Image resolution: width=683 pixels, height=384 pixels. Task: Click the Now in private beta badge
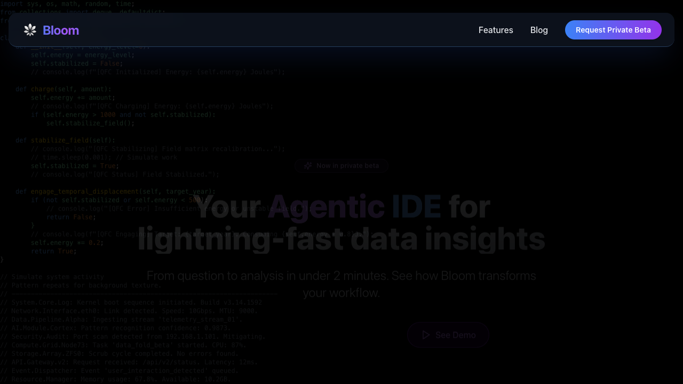click(x=341, y=166)
